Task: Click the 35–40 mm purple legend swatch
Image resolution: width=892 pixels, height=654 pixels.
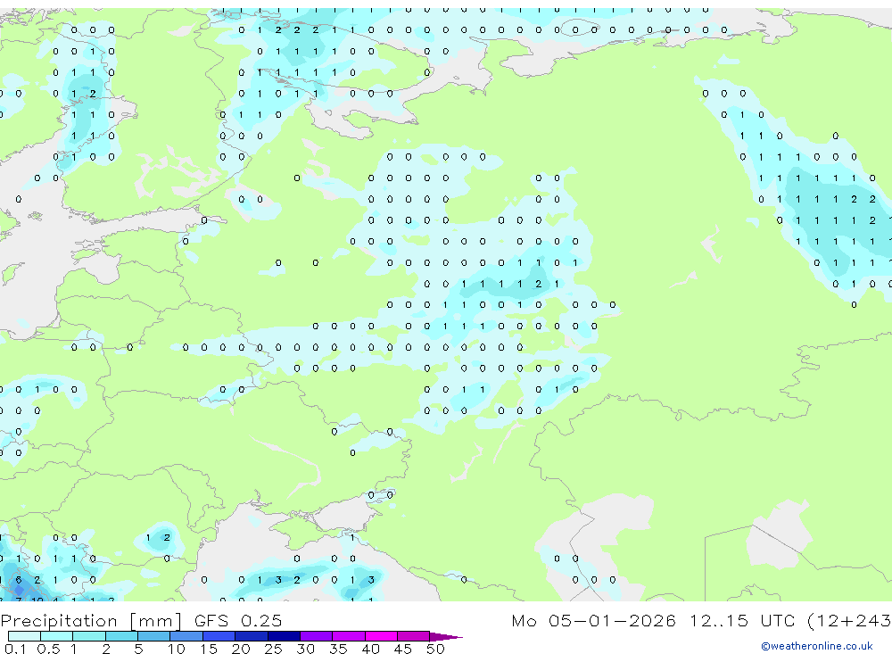Action: click(349, 636)
